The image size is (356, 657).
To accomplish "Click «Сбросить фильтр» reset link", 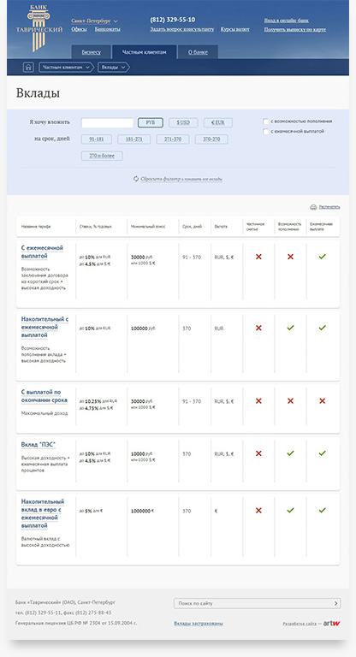I will 181,179.
